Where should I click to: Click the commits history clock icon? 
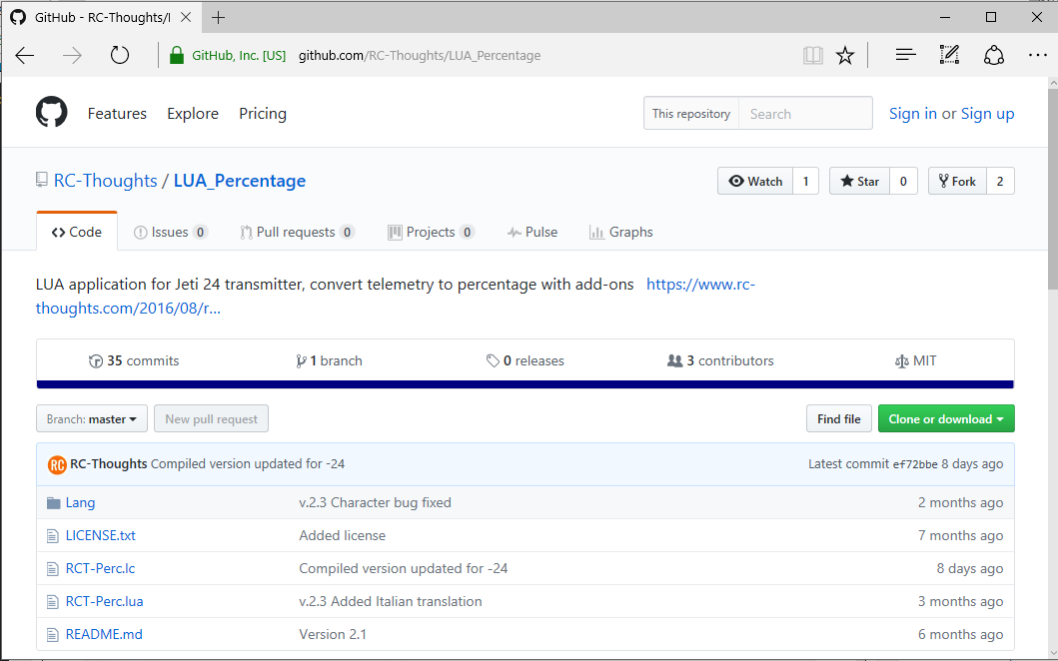coord(96,361)
